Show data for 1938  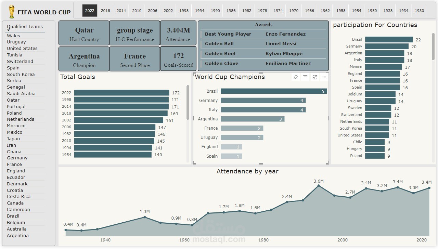(x=388, y=11)
